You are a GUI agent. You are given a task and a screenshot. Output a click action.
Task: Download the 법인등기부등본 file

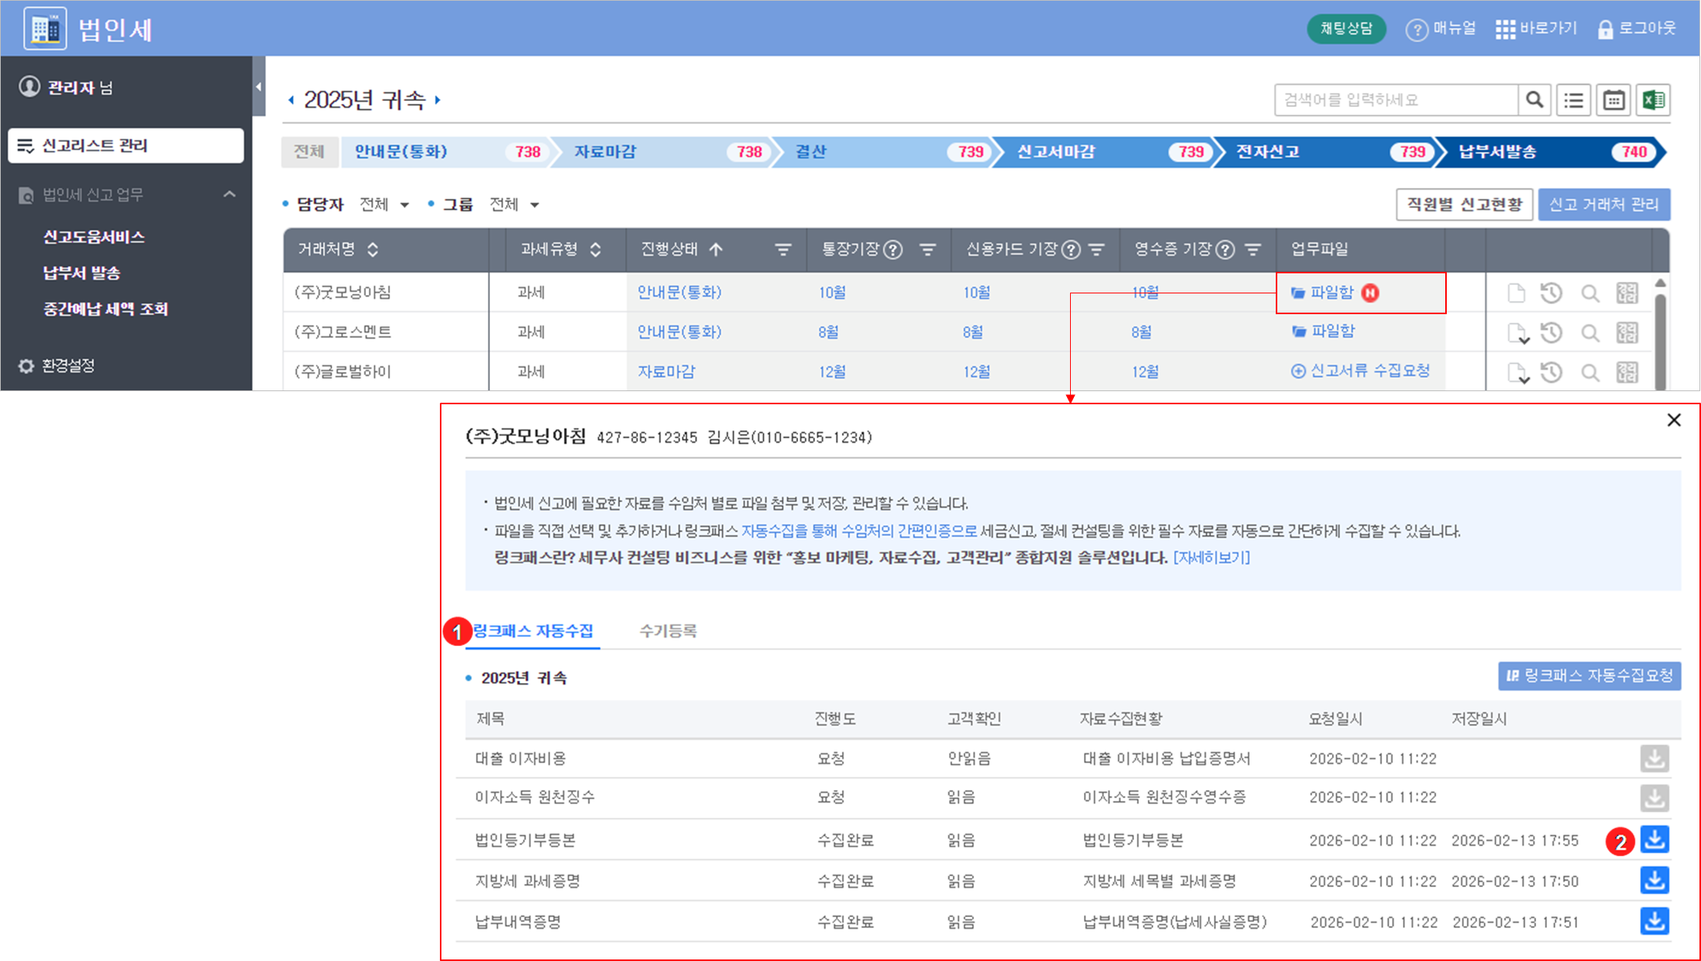1654,839
